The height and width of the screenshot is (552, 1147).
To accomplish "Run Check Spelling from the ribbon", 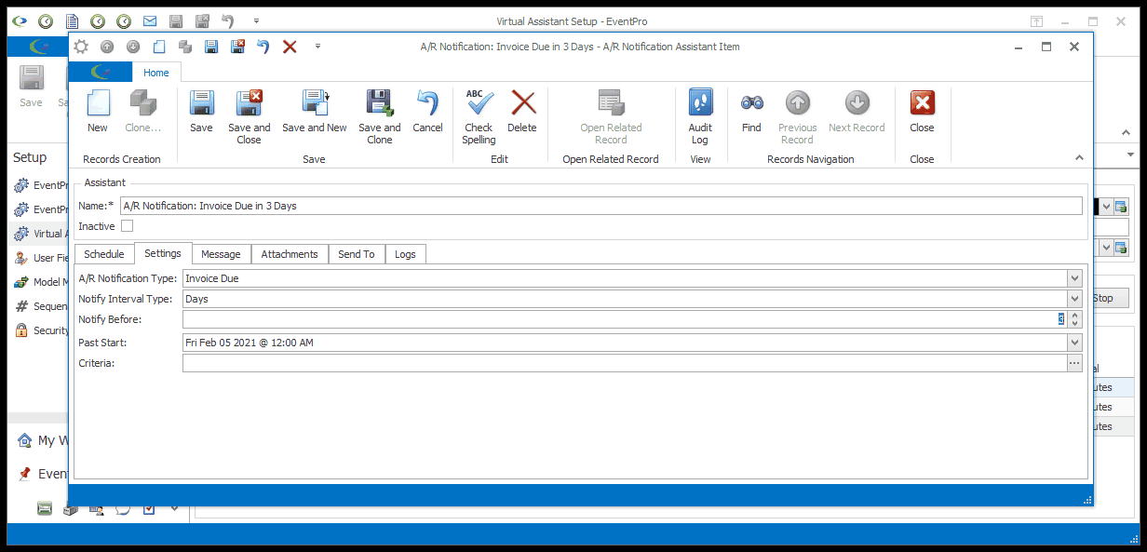I will (x=479, y=117).
